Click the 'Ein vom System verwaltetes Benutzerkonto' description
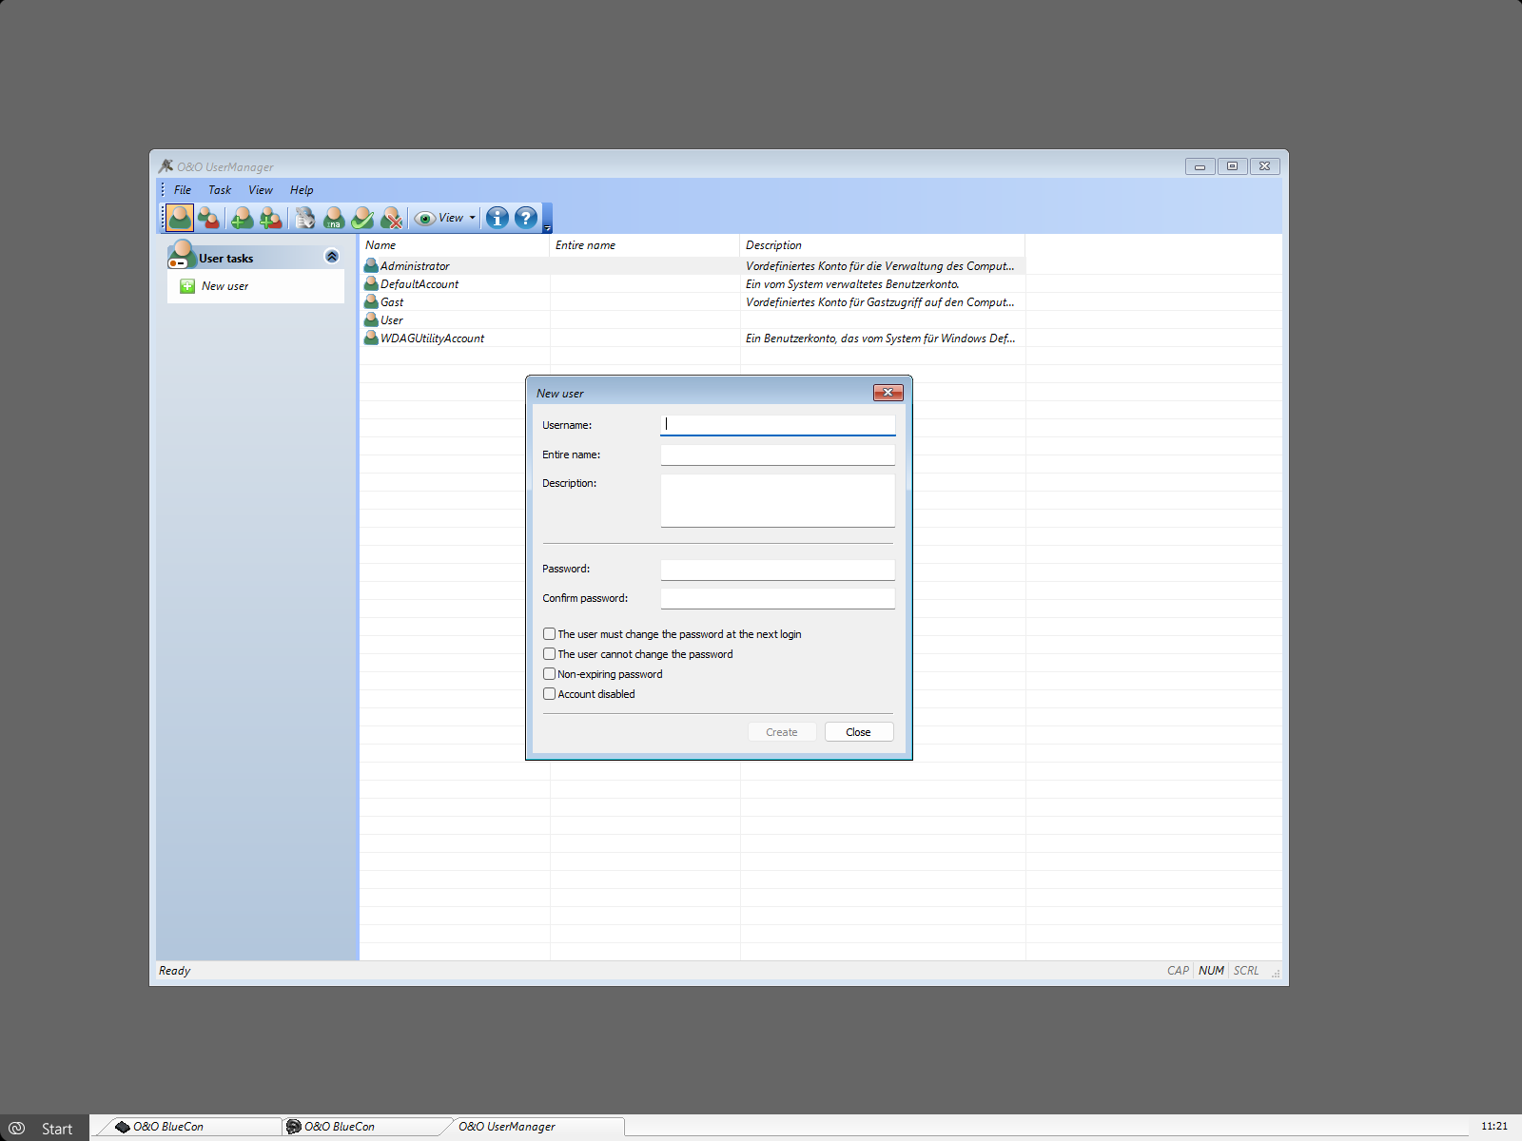 tap(852, 284)
